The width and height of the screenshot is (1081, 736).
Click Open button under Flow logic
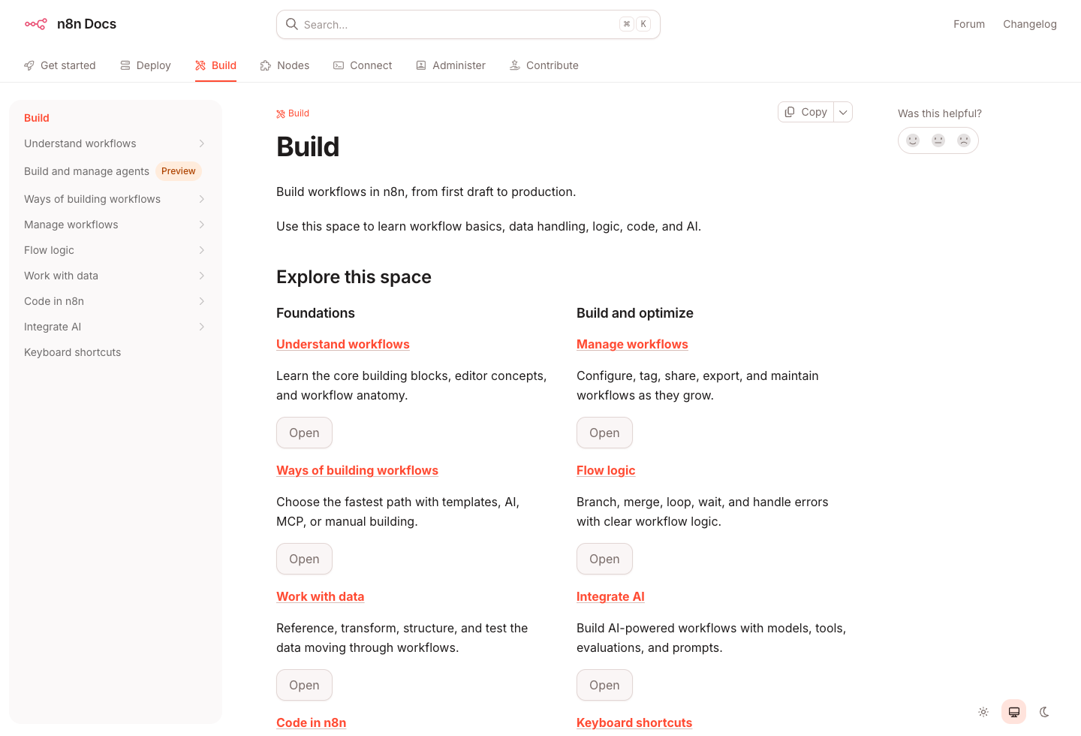[604, 559]
